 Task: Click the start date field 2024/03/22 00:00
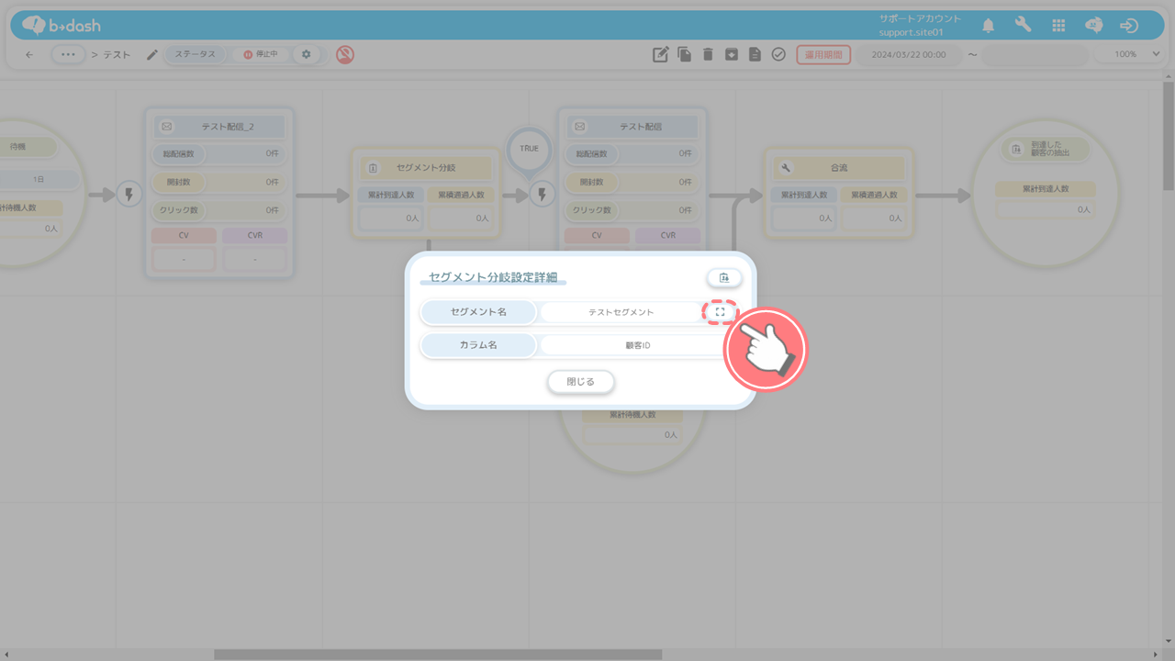click(909, 54)
